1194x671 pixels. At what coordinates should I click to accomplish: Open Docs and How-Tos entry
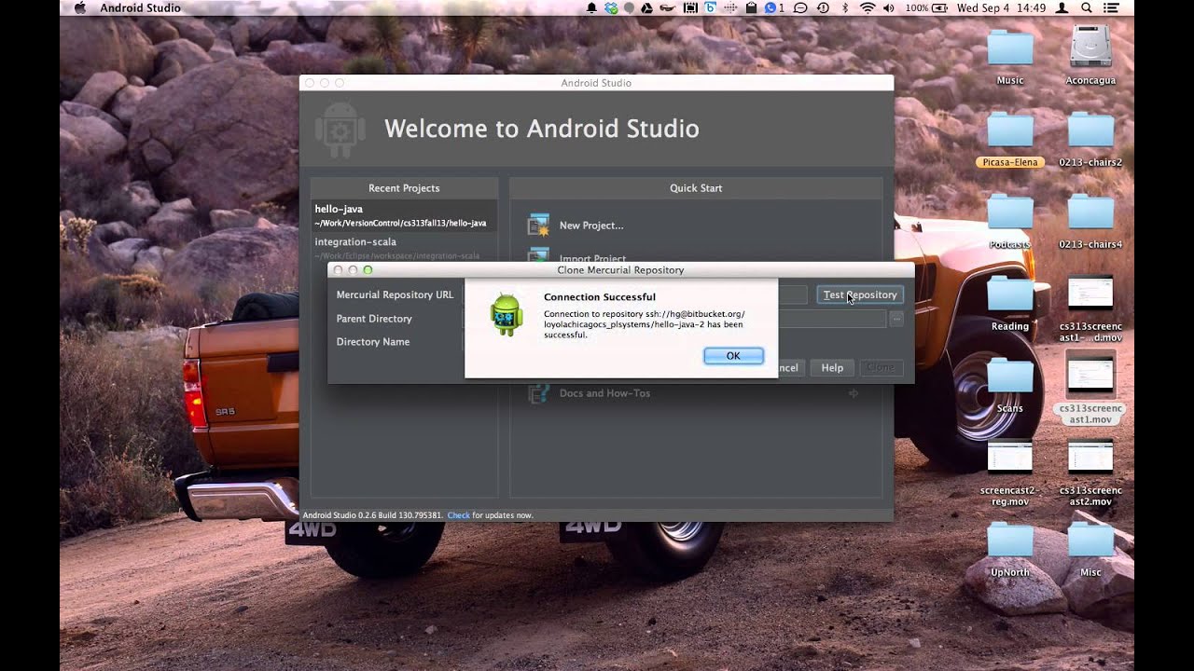tap(604, 393)
